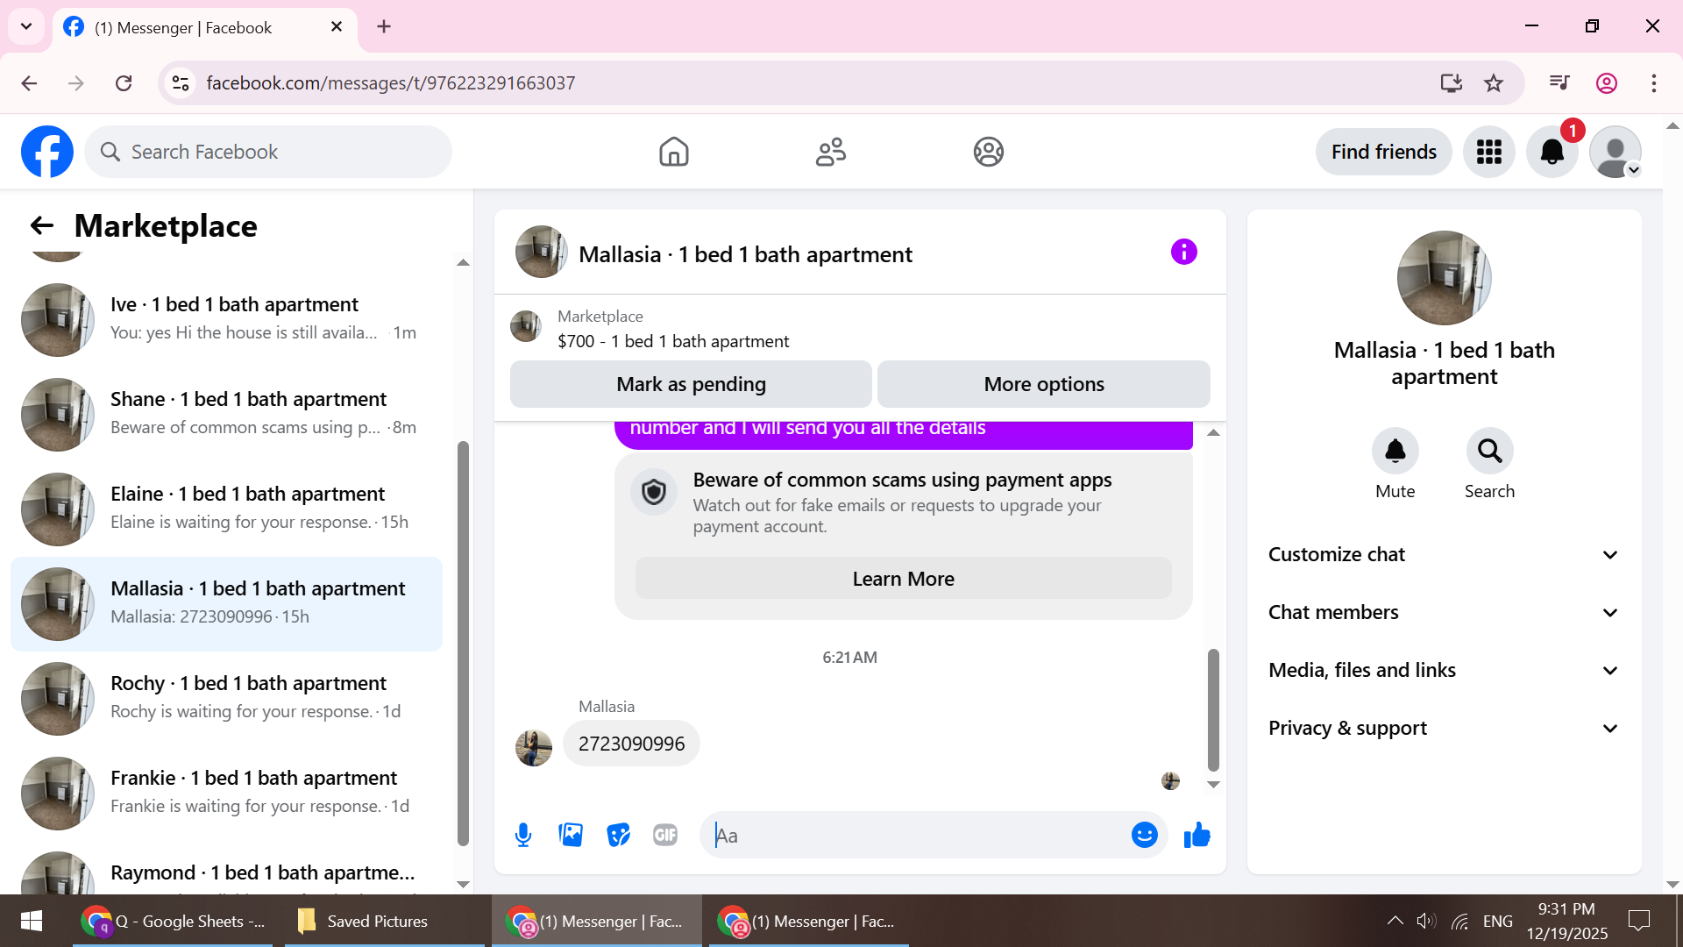Open the sticker picker icon

coord(618,835)
